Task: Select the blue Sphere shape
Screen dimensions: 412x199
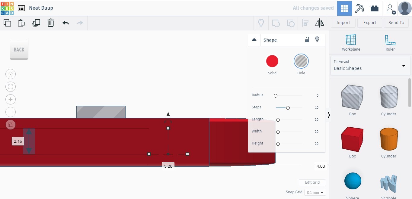Action: click(x=353, y=181)
